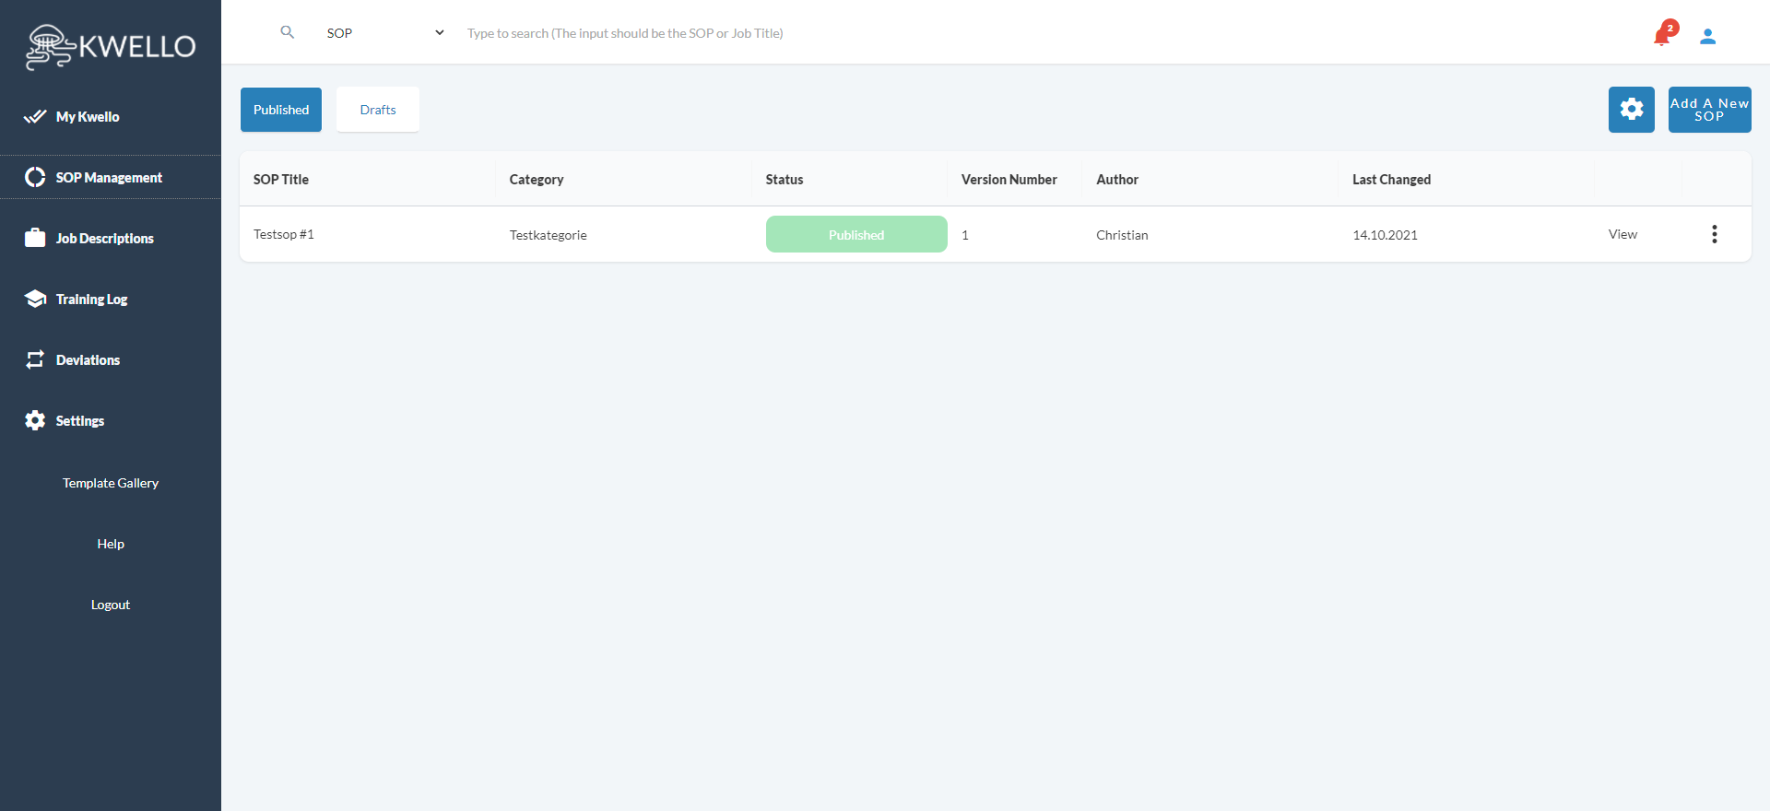Click View link for Testsop #1
Viewport: 1770px width, 811px height.
(x=1622, y=234)
